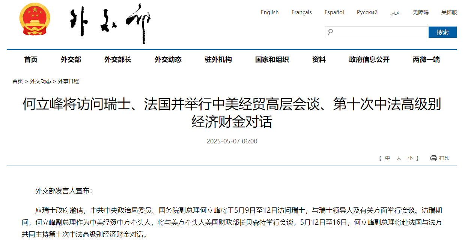Open 关怀版 care version

449,12
